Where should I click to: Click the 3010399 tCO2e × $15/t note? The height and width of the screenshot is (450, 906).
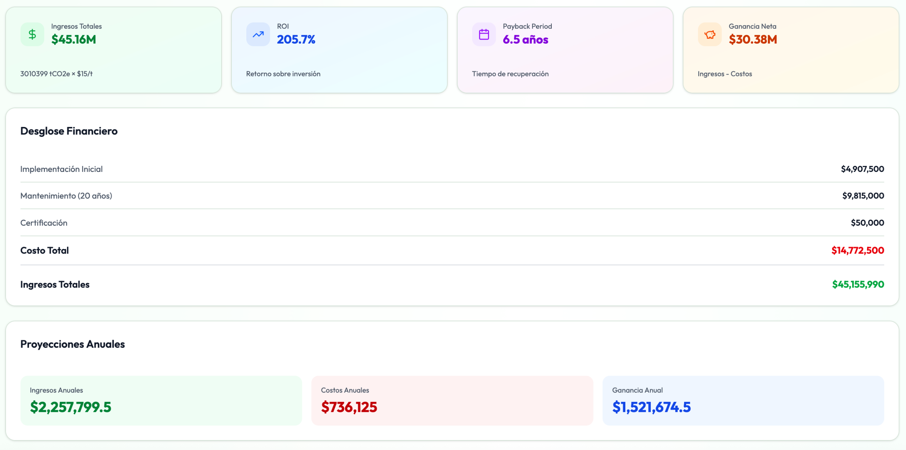coord(56,74)
